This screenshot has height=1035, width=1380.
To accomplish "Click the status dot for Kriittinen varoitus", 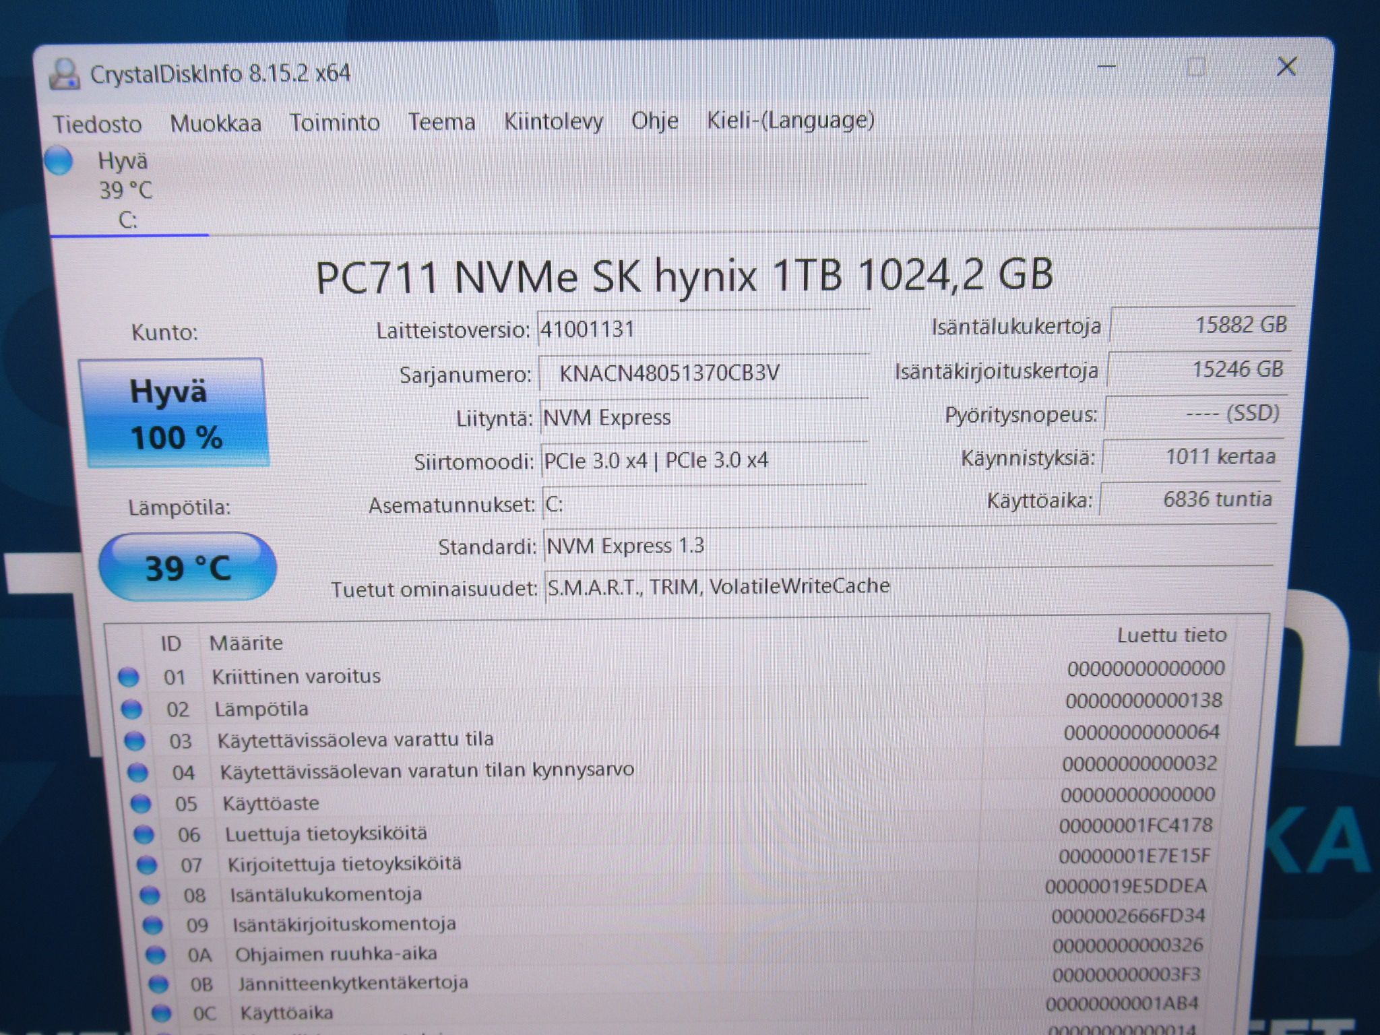I will [129, 677].
